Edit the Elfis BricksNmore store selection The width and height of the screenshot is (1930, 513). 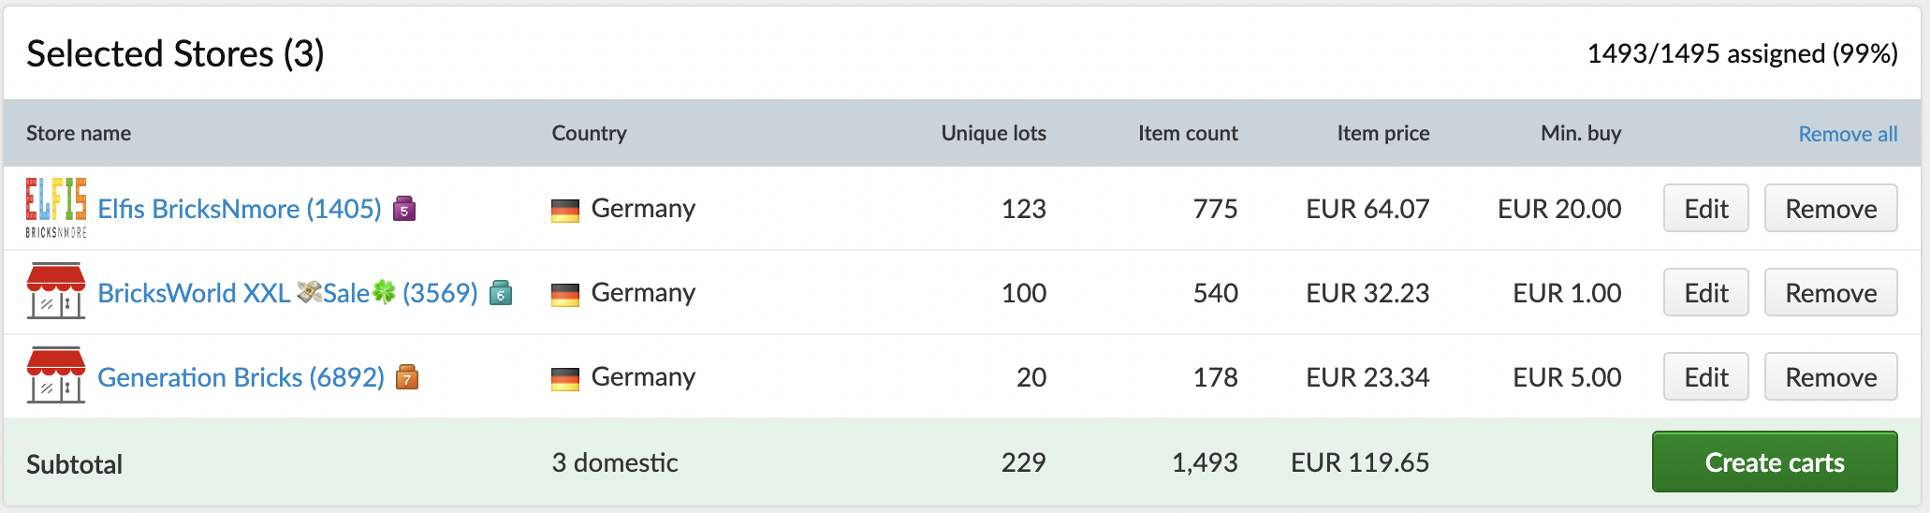(1705, 209)
